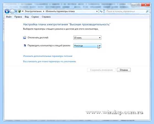Image resolution: width=154 pixels, height=124 pixels.
Task: Open the Отключать дисплей 15 мин. dropdown
Action: point(87,38)
